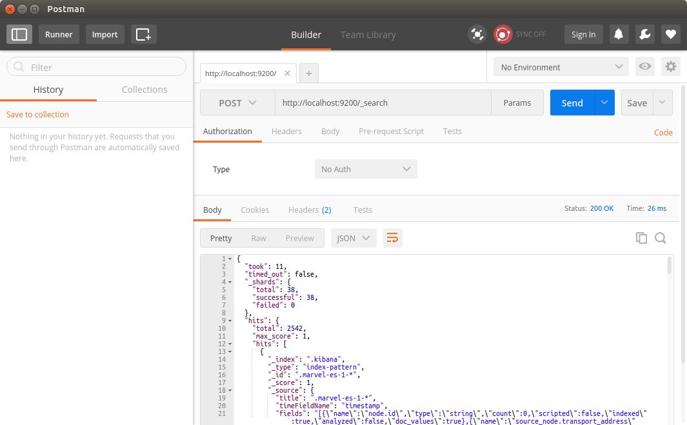Click the Save to collection link

click(37, 114)
